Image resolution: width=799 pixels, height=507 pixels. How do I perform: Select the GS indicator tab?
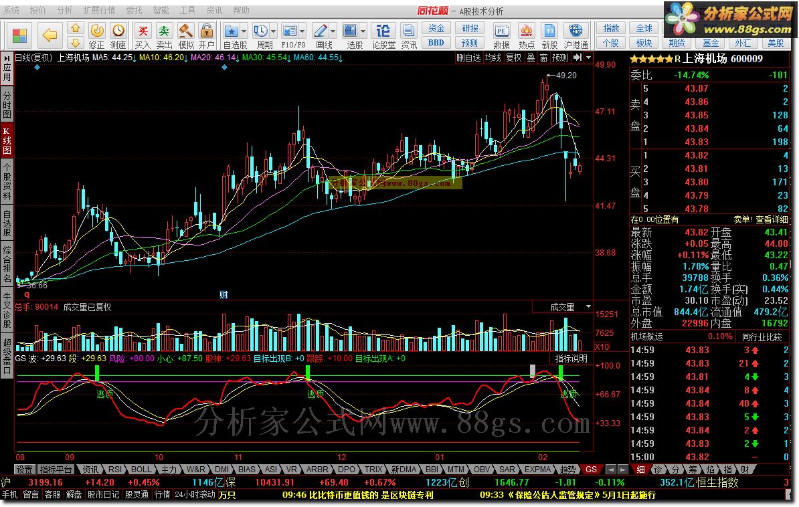point(591,470)
